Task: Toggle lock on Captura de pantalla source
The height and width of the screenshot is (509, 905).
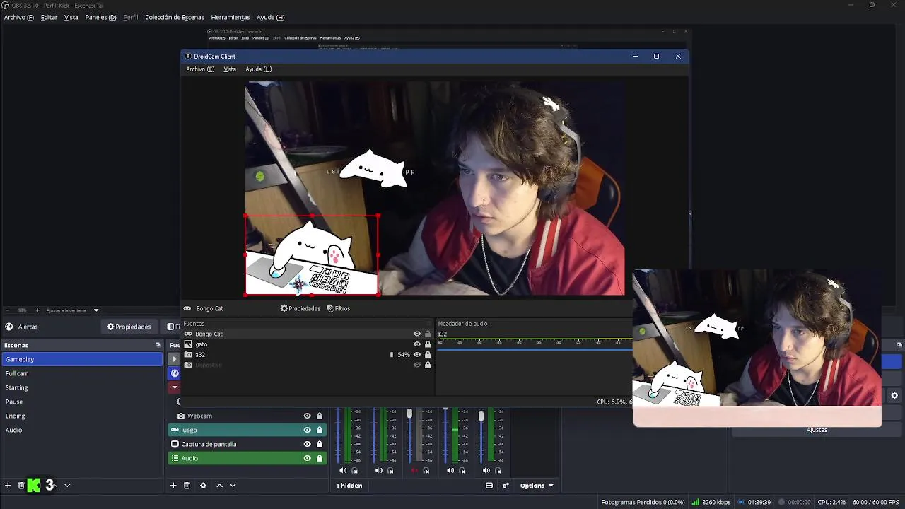Action: 320,444
